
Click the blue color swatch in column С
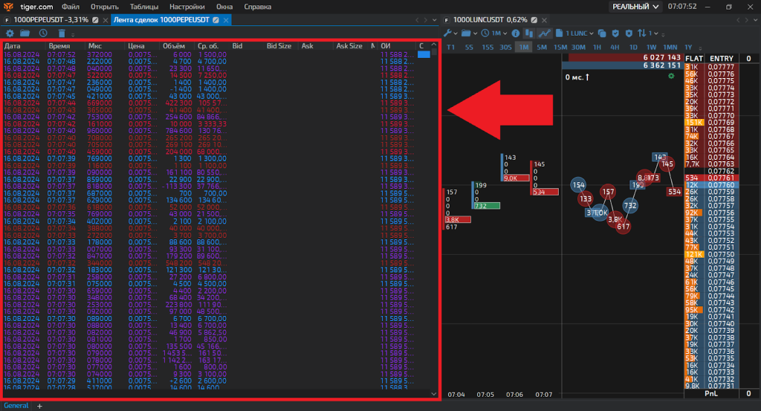pyautogui.click(x=424, y=54)
